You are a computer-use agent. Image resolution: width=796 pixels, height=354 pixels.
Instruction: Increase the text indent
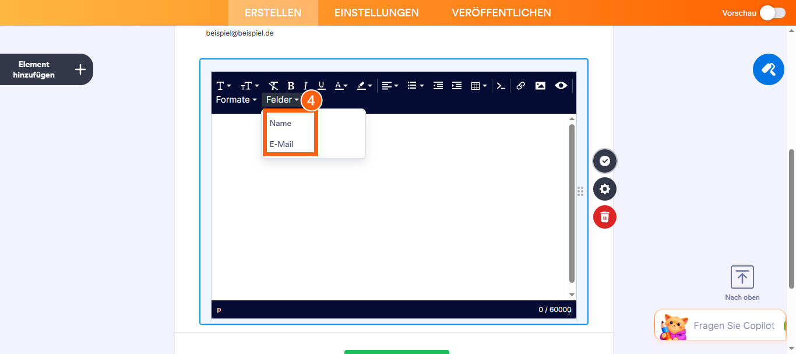pyautogui.click(x=457, y=86)
